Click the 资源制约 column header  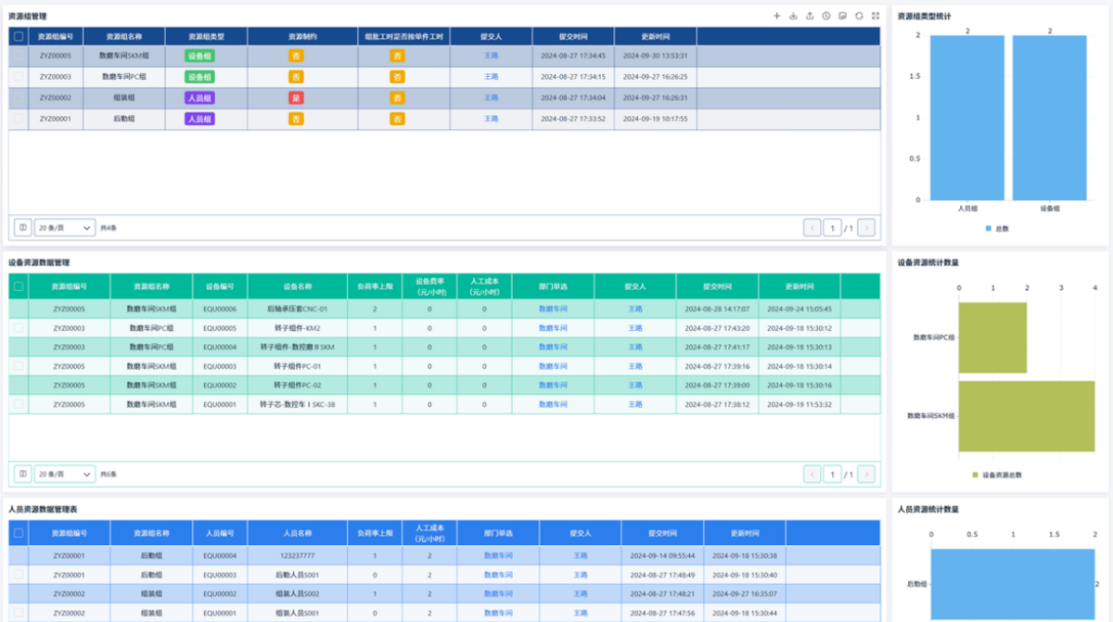[303, 36]
